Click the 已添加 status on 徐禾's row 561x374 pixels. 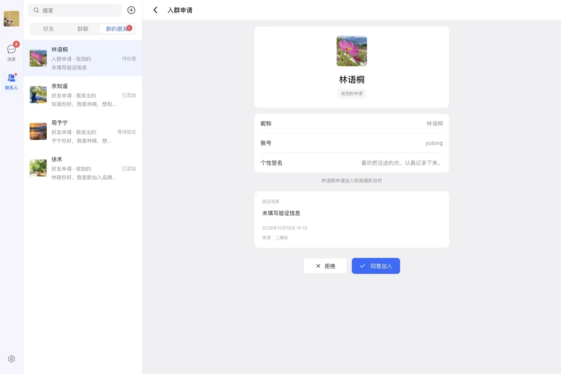(x=129, y=169)
